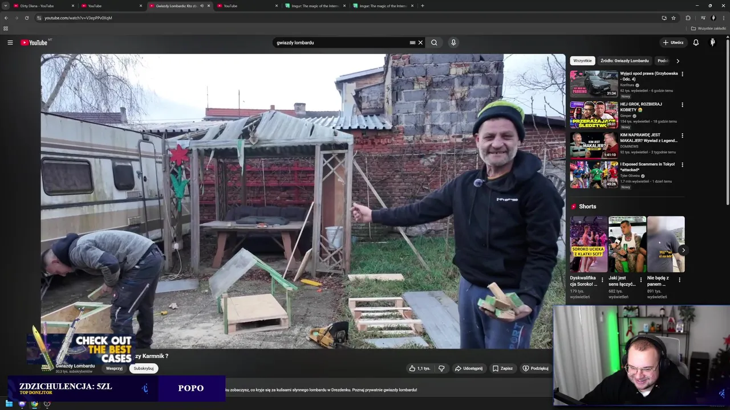Subscribe using the Subskrybuj button

point(144,368)
